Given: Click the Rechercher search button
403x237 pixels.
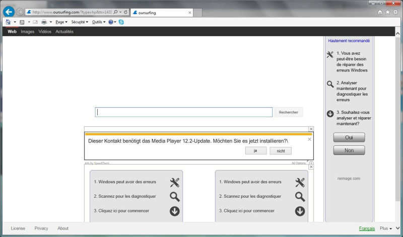Looking at the screenshot, I should 288,112.
